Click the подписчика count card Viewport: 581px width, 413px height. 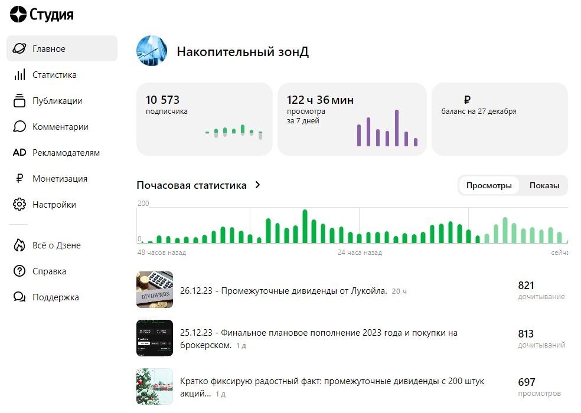(x=204, y=118)
